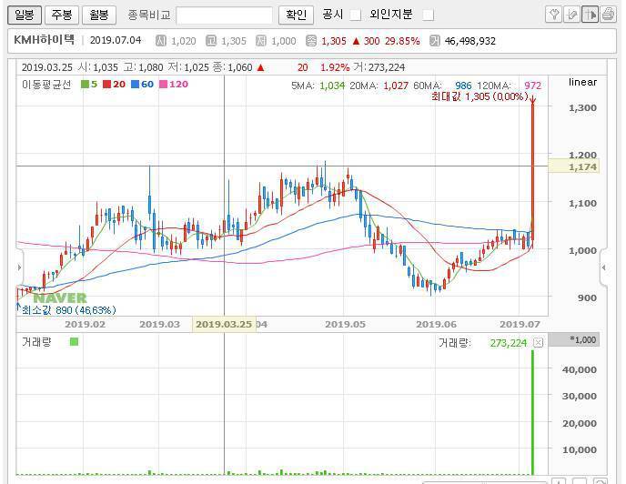Click the 저 low-price icon next to 1,000
The width and height of the screenshot is (626, 484).
point(261,41)
